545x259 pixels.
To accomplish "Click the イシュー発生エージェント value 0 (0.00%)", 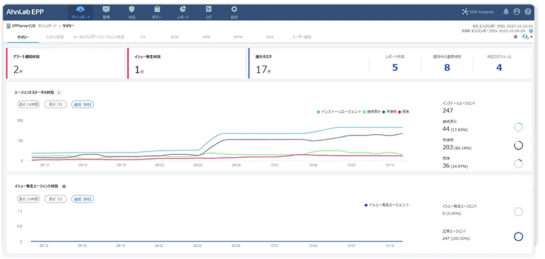I will coord(451,214).
